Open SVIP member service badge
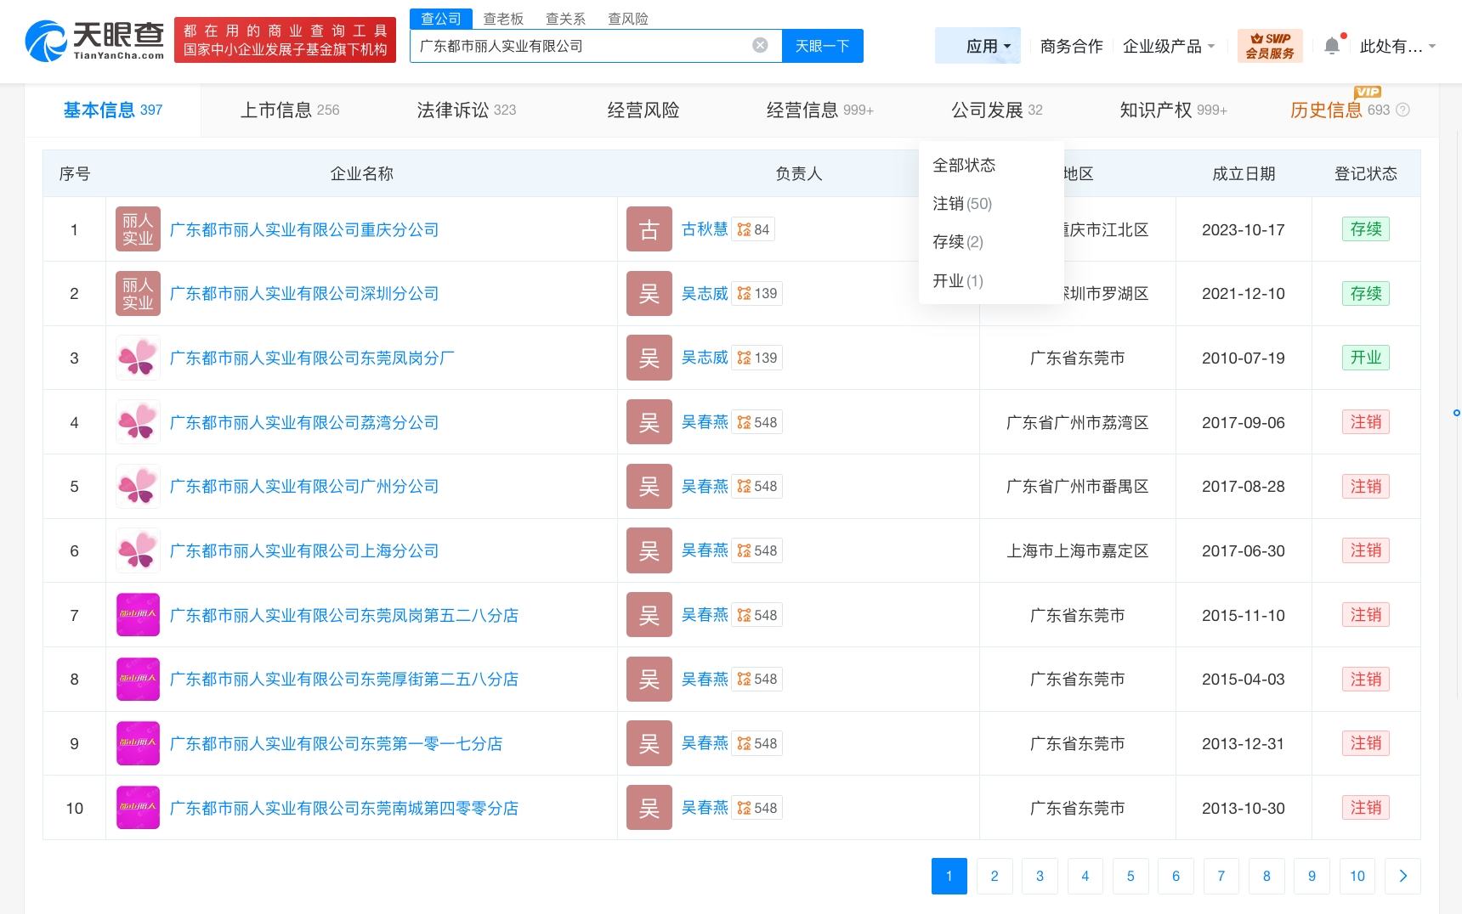The image size is (1462, 914). click(1270, 46)
